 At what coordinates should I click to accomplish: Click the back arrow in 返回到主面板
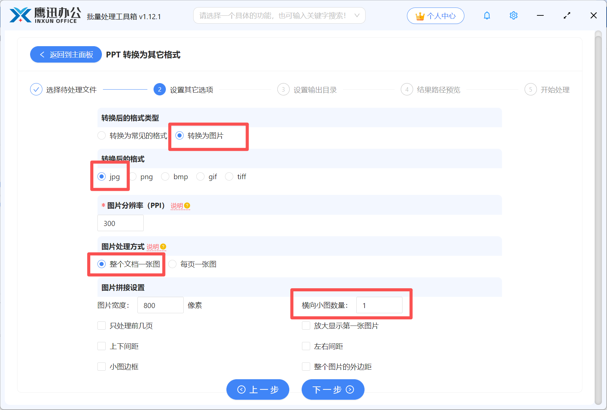point(42,54)
